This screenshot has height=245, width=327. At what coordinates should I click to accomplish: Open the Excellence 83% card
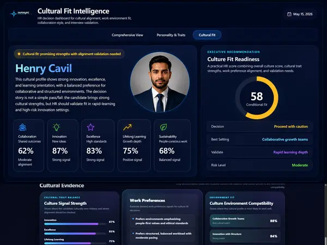[98, 145]
